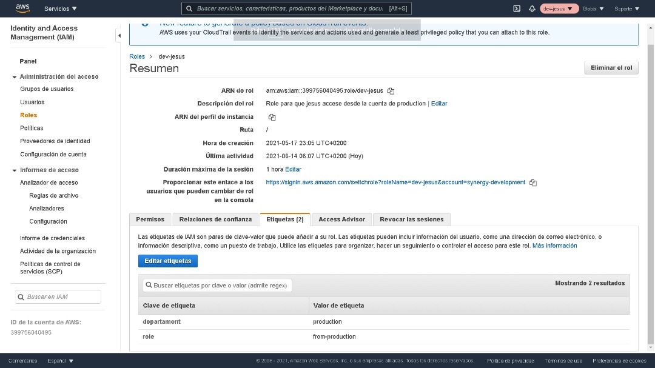
Task: Open the Español language selector
Action: click(60, 361)
